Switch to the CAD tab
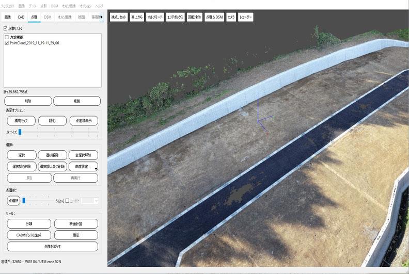409x274 pixels. 21,17
